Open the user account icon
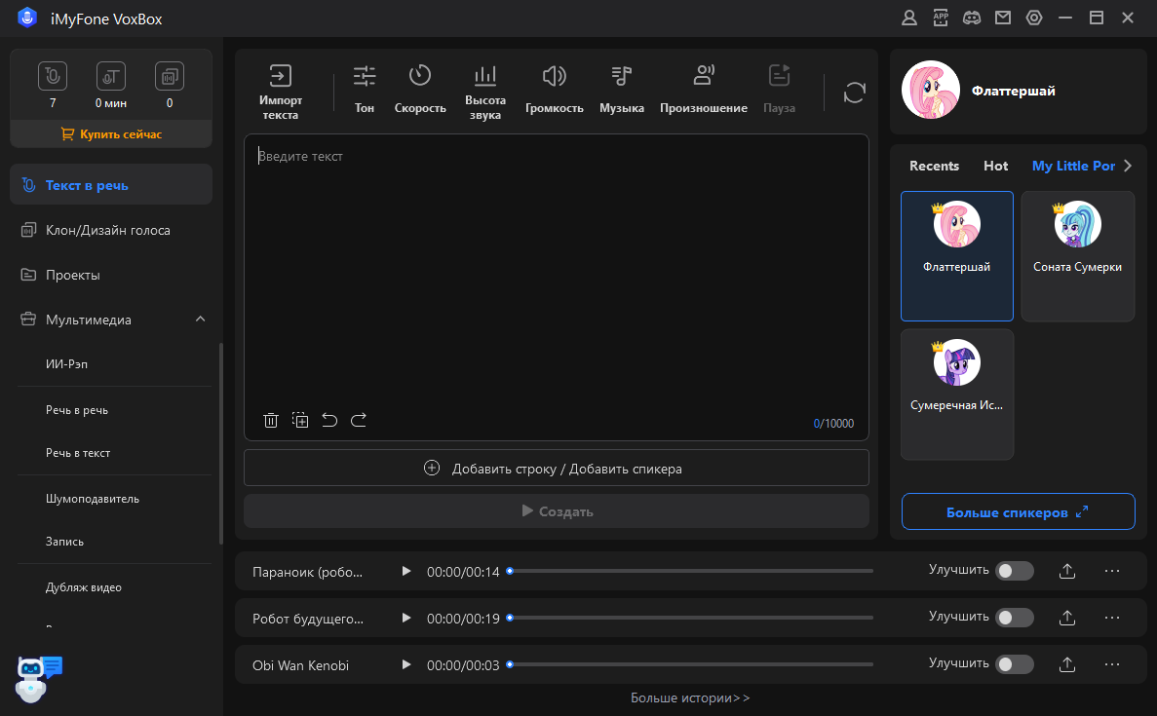Image resolution: width=1157 pixels, height=716 pixels. (909, 19)
